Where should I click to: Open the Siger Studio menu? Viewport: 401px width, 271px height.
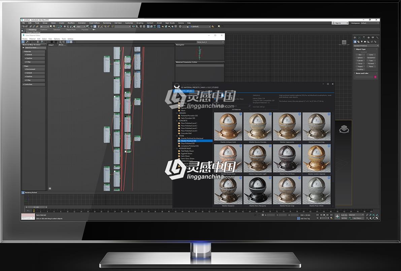170,23
